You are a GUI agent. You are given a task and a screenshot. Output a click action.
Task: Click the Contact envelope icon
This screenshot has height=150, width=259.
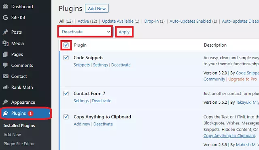tap(5, 76)
